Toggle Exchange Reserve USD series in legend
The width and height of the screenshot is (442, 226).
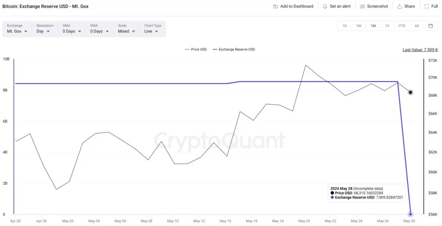point(234,50)
